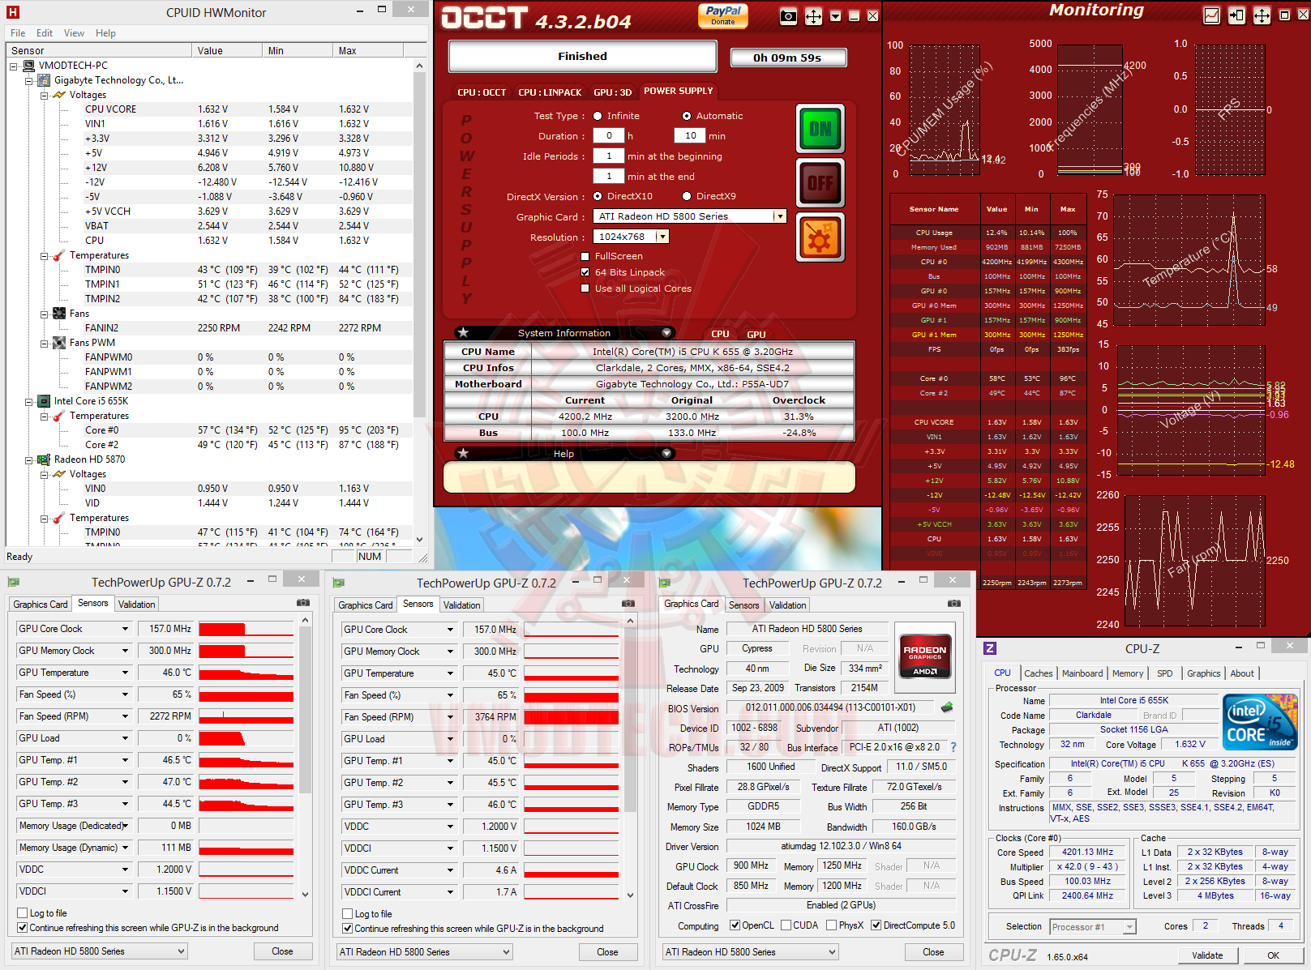Click Close in the middle GPU-Z window
The width and height of the screenshot is (1311, 970).
coord(607,952)
